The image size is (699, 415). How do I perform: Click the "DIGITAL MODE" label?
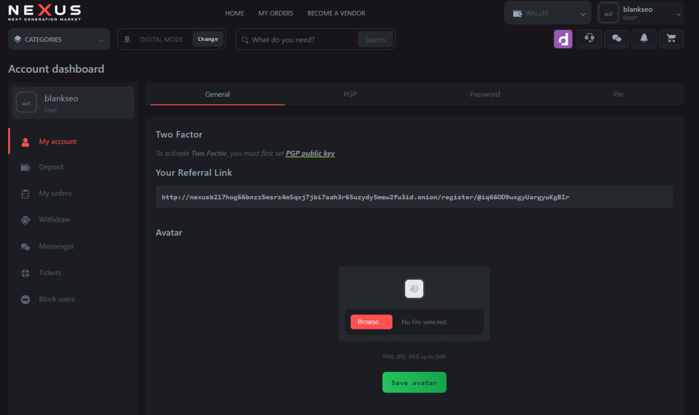[x=162, y=39]
